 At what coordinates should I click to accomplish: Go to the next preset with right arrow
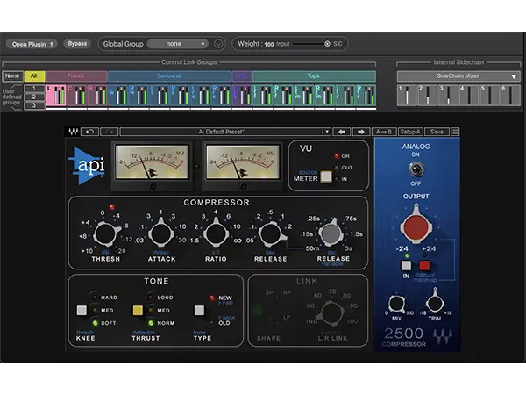[x=360, y=132]
